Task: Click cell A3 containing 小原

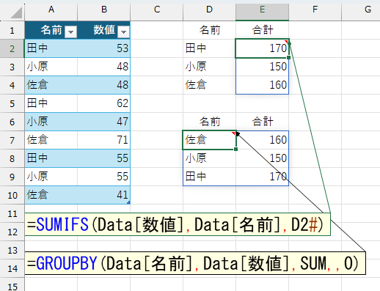Action: point(51,67)
